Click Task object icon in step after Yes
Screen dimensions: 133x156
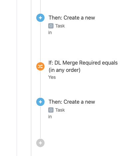(x=51, y=110)
